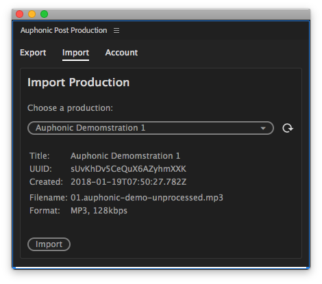322x284 pixels.
Task: Click the filename 01.auphonic-demo-unprocessed.mp3
Action: tap(147, 198)
